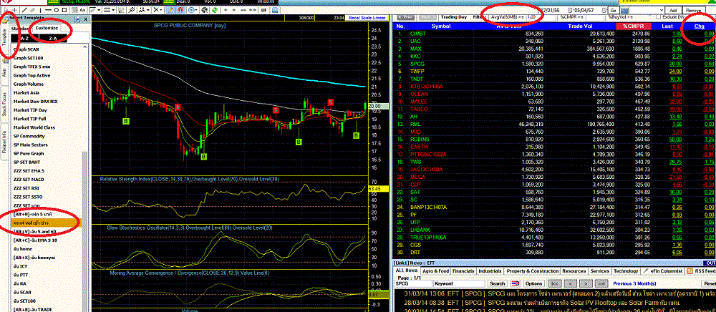Select the ellipse drawing tool
Screen dimensions: 716x312
[57, 10]
